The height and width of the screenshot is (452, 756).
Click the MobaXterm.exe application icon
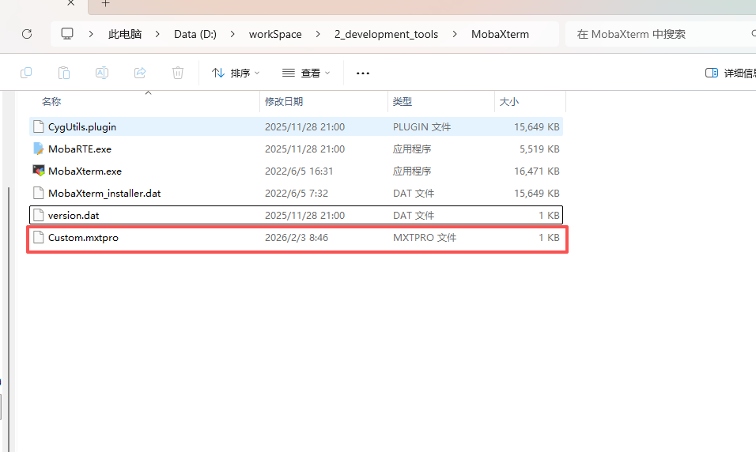tap(39, 171)
